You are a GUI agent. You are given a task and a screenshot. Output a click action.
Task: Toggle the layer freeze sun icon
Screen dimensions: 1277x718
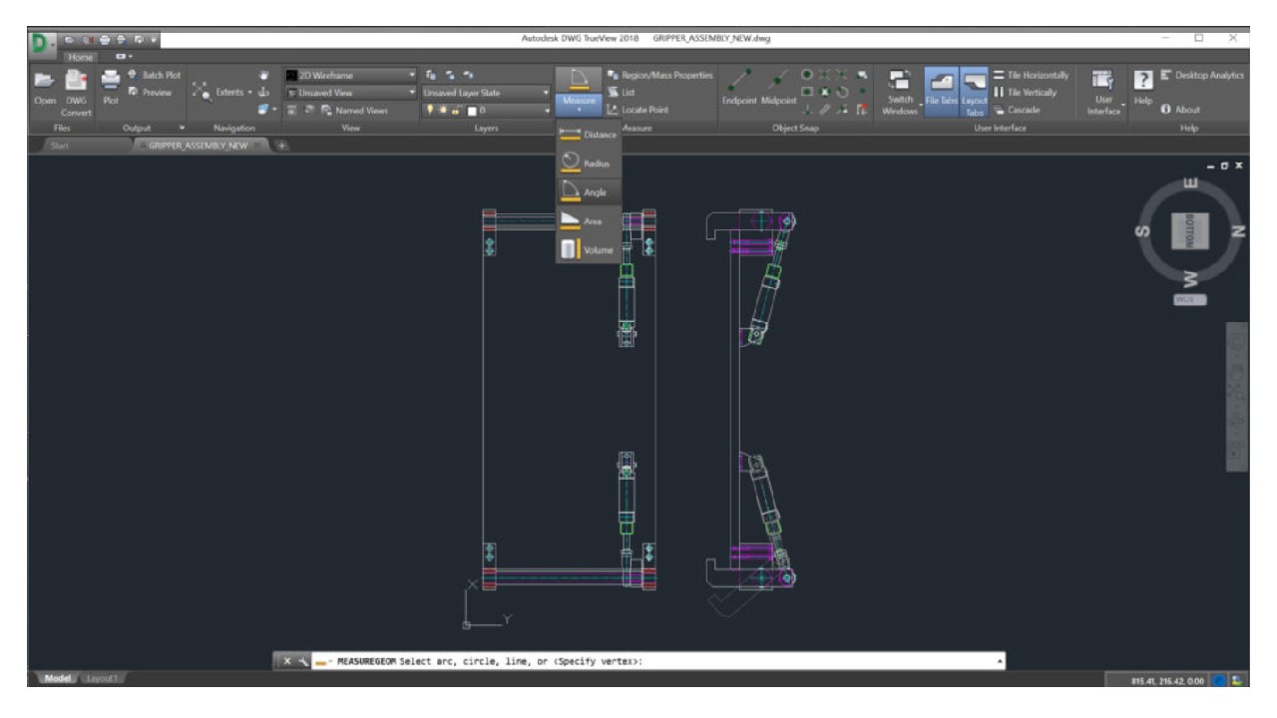click(x=442, y=110)
